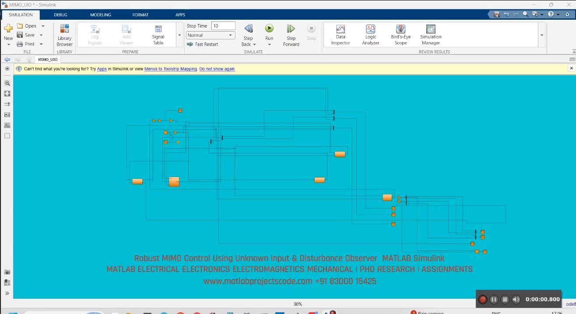Screen dimensions: 576x314
Task: Open the Bird's-Eye Scope
Action: [400, 35]
